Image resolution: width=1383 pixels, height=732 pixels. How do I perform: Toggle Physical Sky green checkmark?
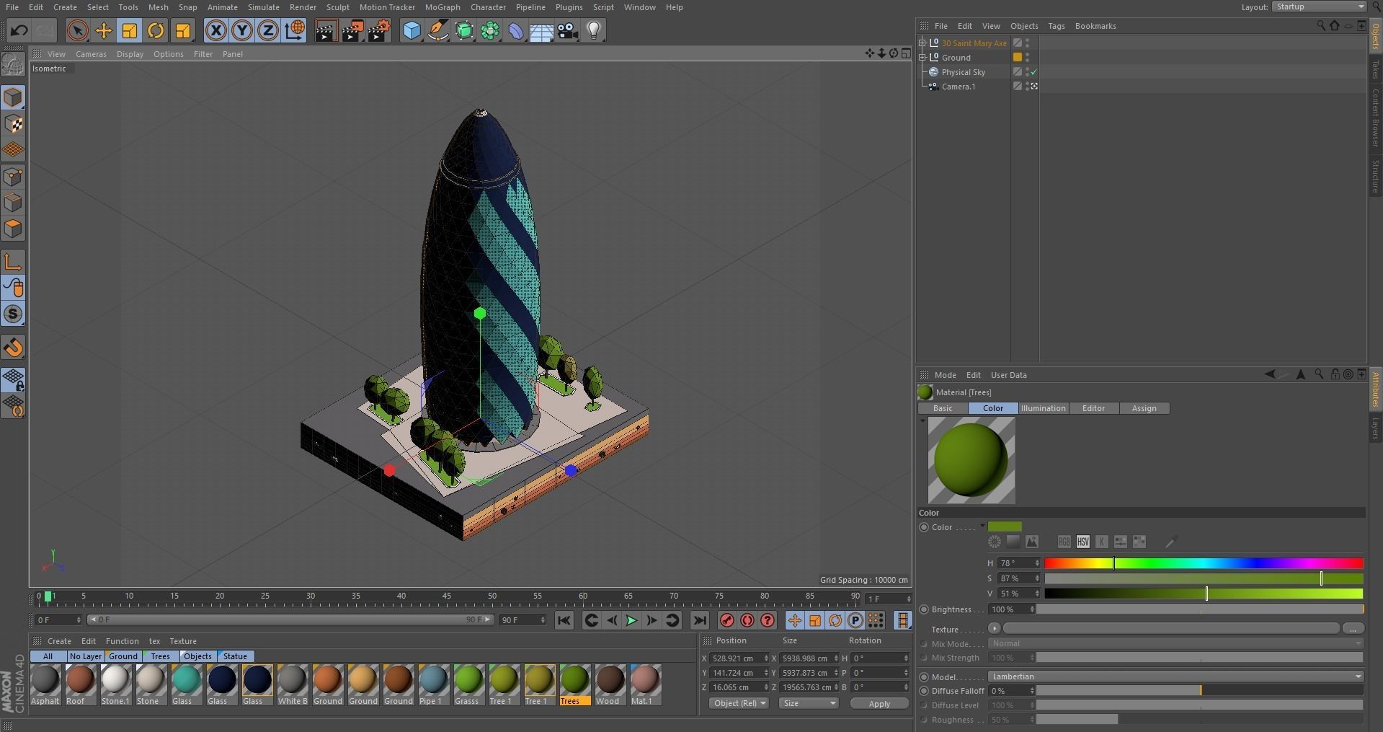pos(1033,72)
